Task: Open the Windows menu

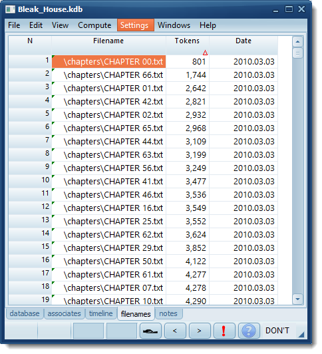Action: pos(174,25)
